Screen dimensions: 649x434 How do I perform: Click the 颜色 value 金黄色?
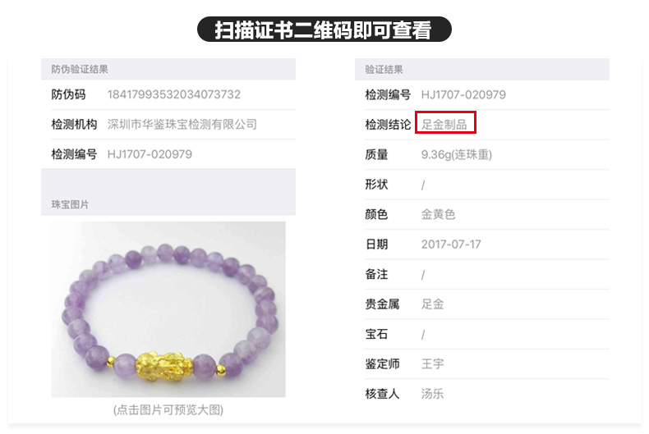point(438,214)
